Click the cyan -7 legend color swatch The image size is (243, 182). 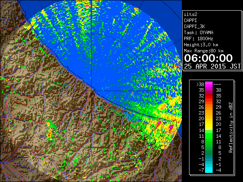209,170
